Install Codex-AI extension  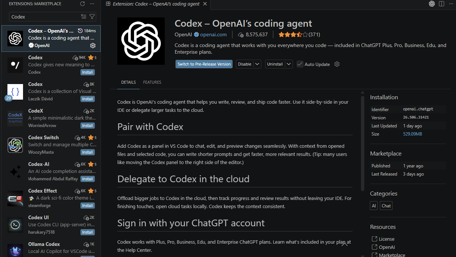click(x=88, y=179)
